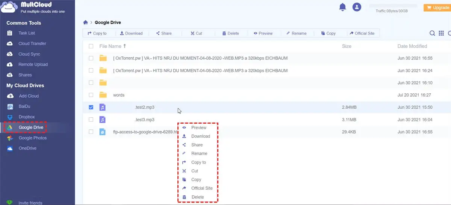Choose Copy to in the context menu
Image resolution: width=451 pixels, height=205 pixels.
(198, 162)
